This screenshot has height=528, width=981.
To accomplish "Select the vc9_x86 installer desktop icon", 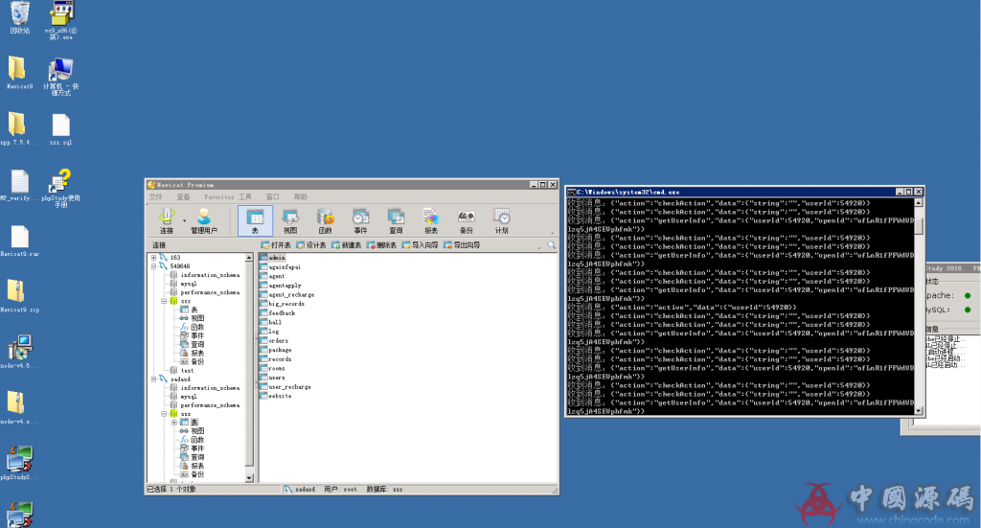I will click(61, 21).
